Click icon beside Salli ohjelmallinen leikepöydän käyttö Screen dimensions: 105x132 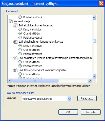tap(15, 42)
